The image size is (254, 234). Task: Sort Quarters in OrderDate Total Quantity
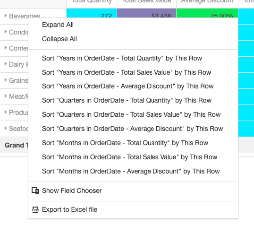(x=133, y=100)
